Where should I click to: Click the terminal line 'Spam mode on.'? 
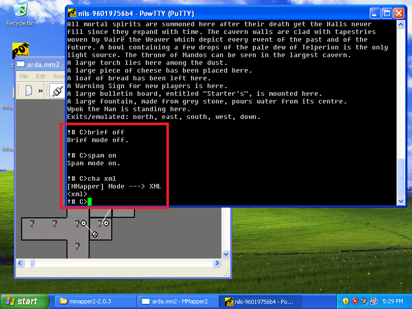pos(94,163)
